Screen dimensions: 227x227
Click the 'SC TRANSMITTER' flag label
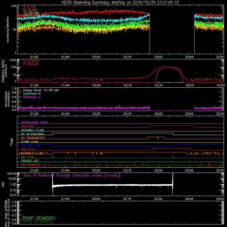pyautogui.click(x=33, y=138)
